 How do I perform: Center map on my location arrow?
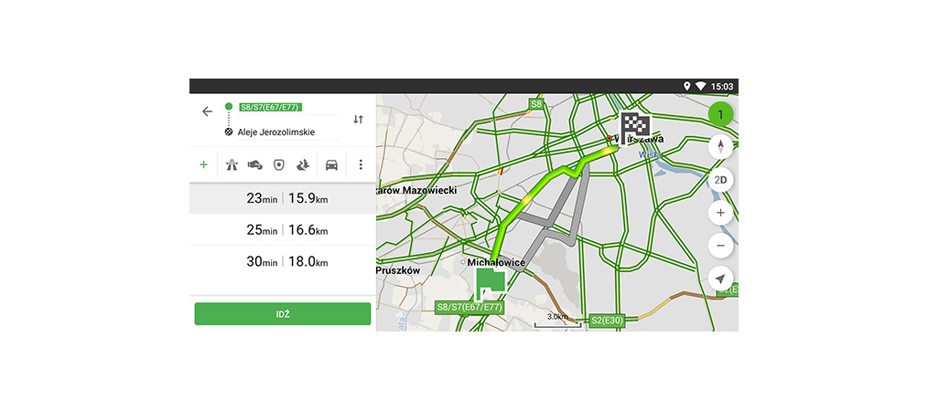tap(720, 279)
